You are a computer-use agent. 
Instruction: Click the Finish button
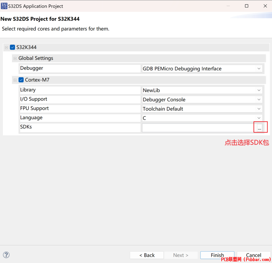[x=217, y=255]
